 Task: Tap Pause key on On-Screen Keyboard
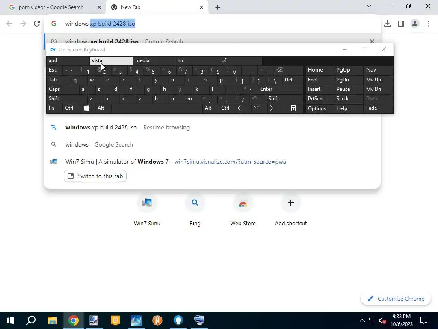[349, 89]
